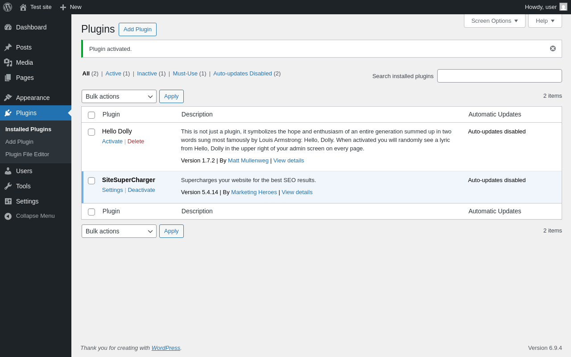This screenshot has height=357, width=571.
Task: Click the Search installed plugins field
Action: coord(499,76)
